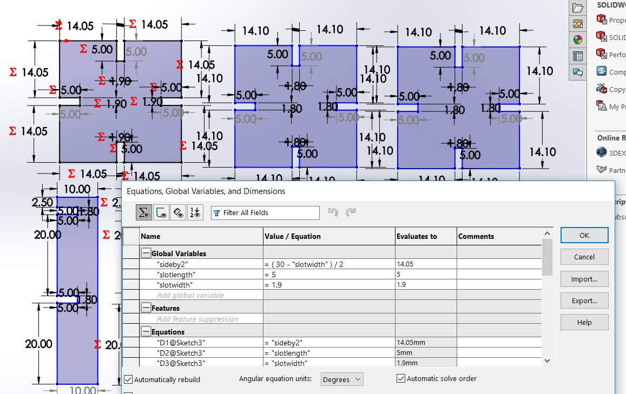
Task: Open Property Tab Builder tool icon
Action: point(601,19)
